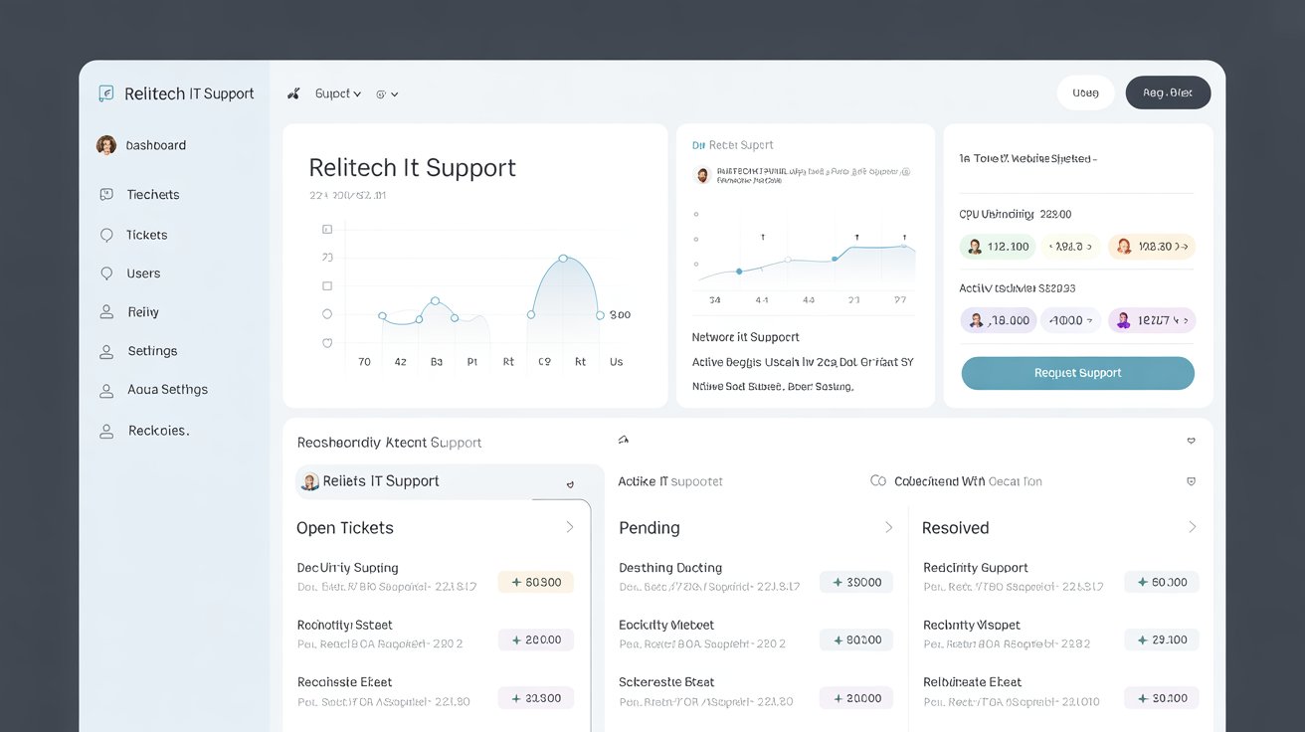Click the person icon beside Reckoies
Screen dimensions: 1305x732
coord(106,431)
